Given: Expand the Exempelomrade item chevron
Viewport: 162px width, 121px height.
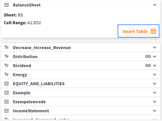Looking at the screenshot, I should [155, 102].
